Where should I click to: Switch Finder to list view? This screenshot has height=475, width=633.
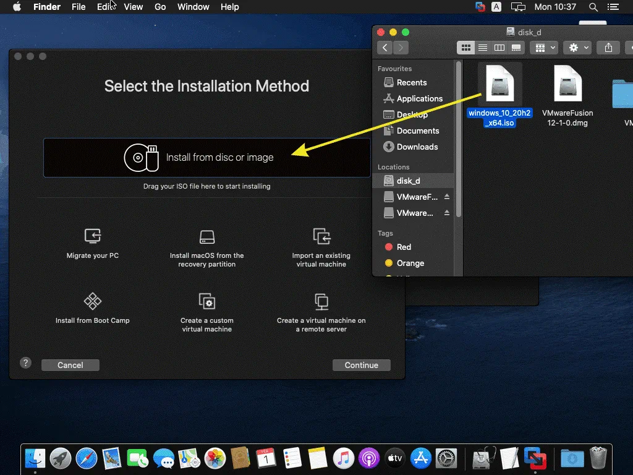(x=483, y=48)
